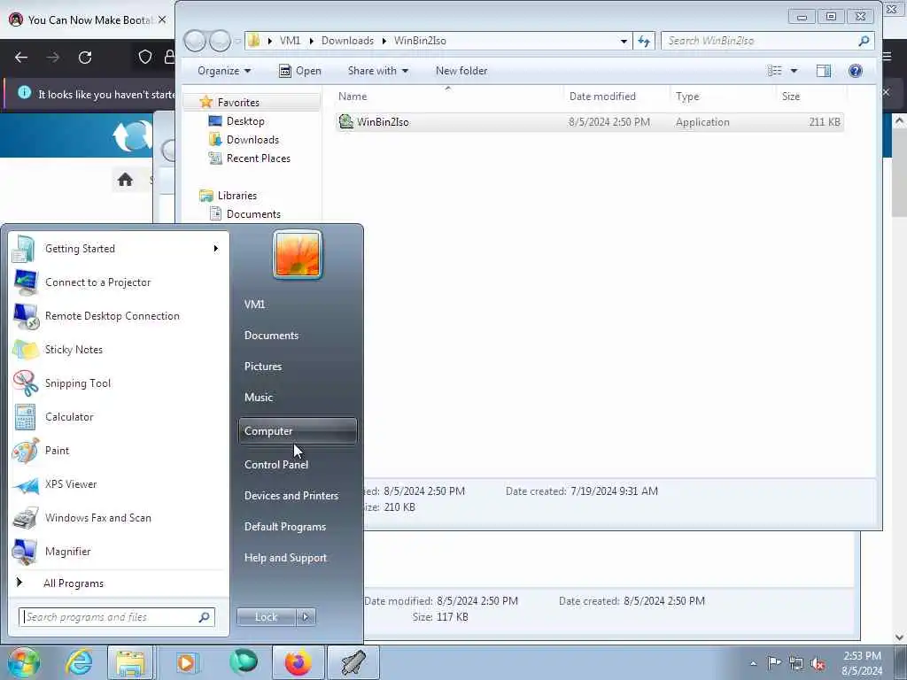Open Devices and Printers
The width and height of the screenshot is (907, 680).
291,496
